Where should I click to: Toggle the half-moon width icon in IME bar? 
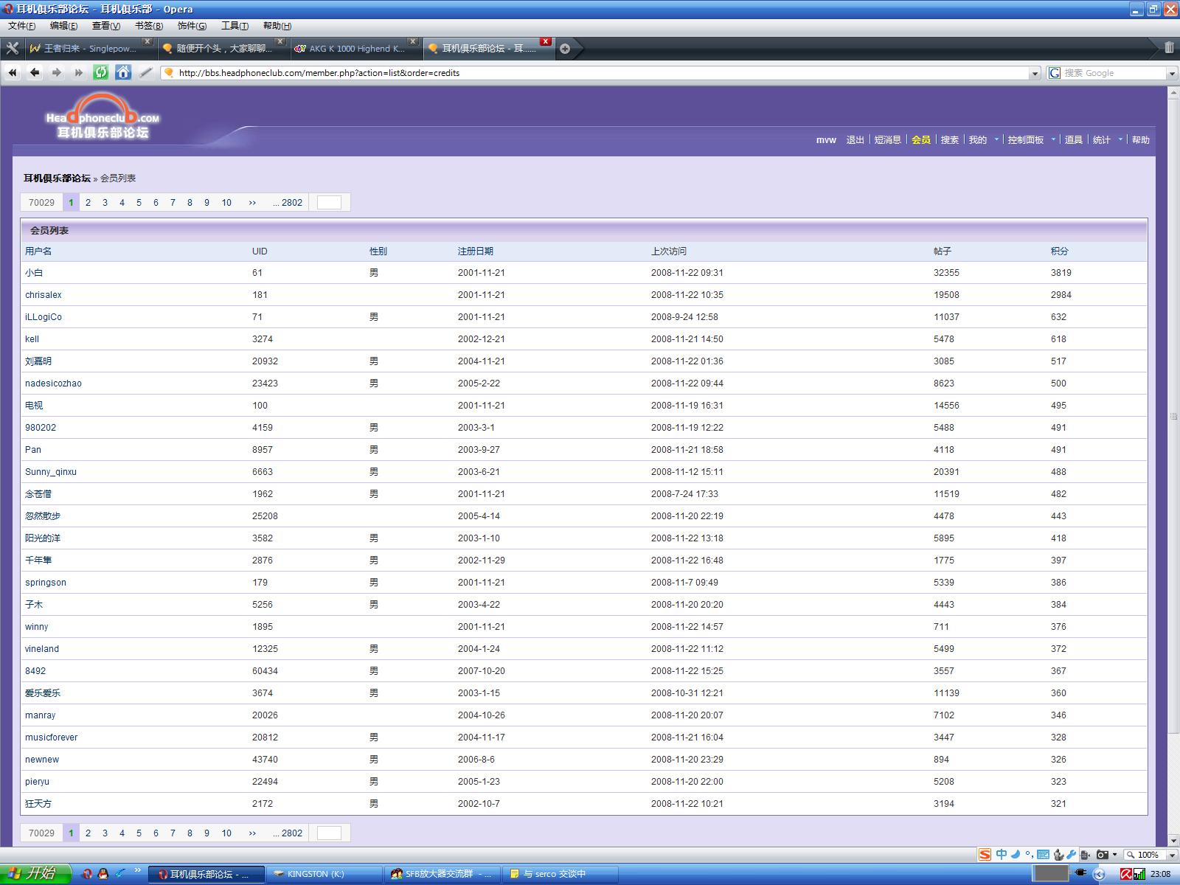pos(1016,854)
